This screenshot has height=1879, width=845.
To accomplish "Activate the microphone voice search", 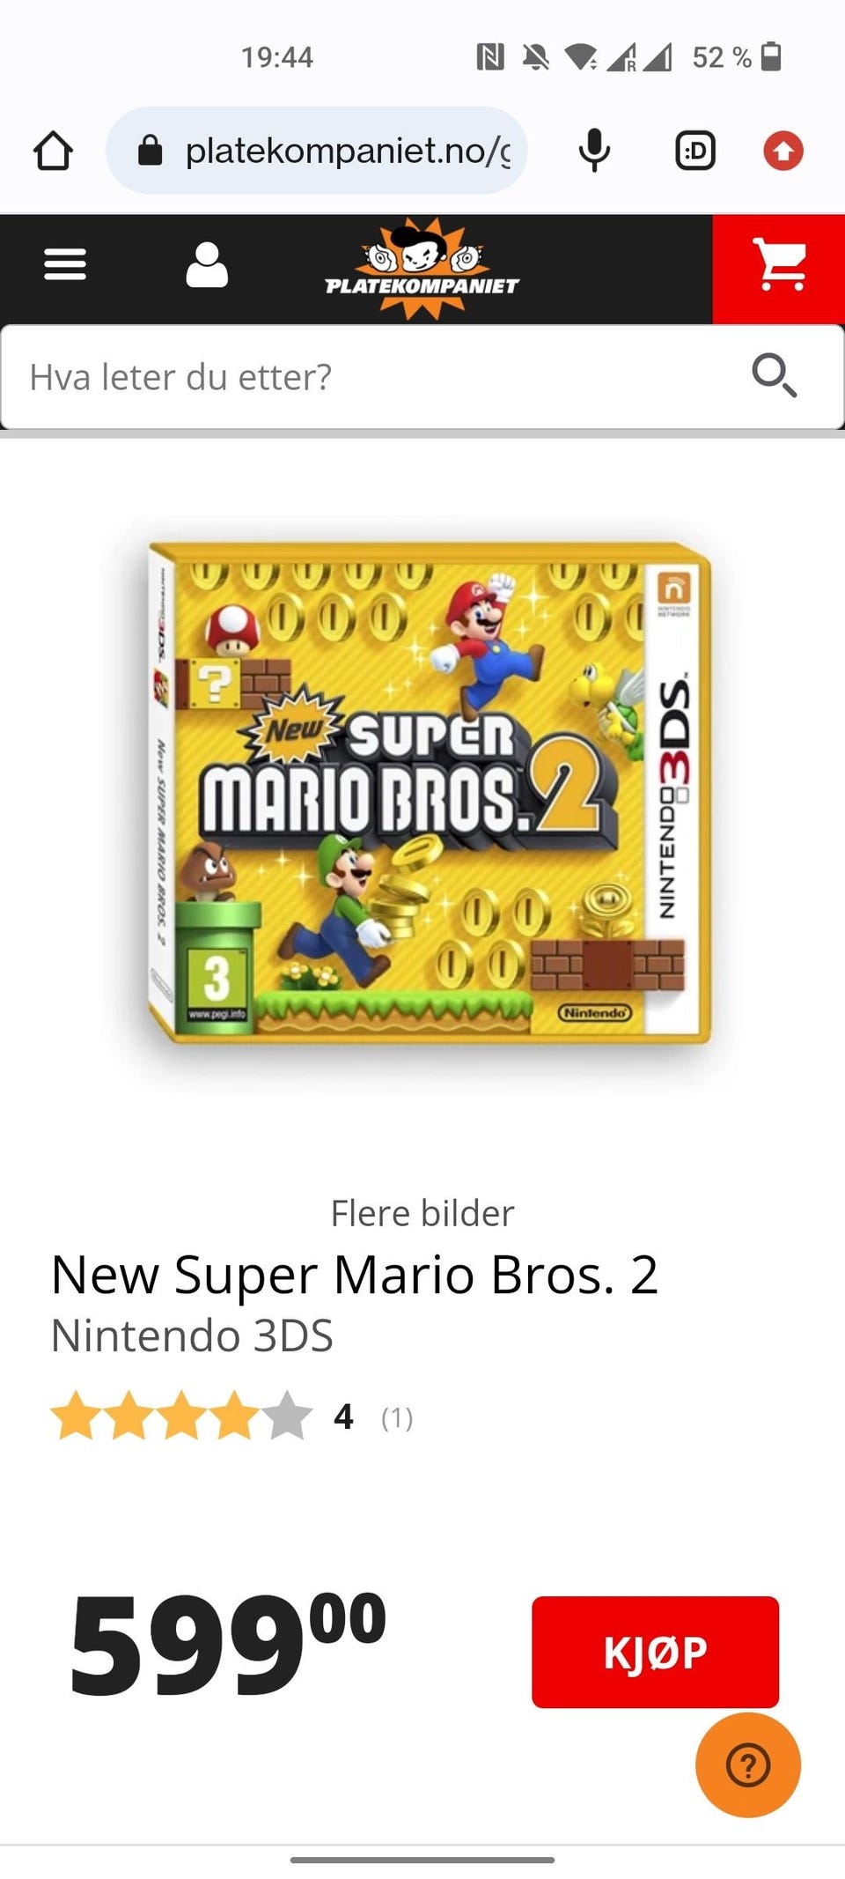I will tap(594, 151).
